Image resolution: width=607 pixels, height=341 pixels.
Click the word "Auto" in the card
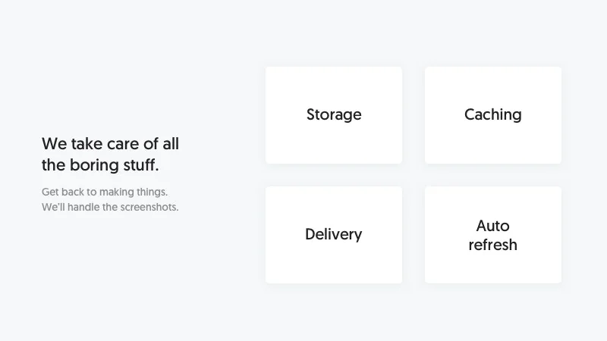(x=493, y=226)
